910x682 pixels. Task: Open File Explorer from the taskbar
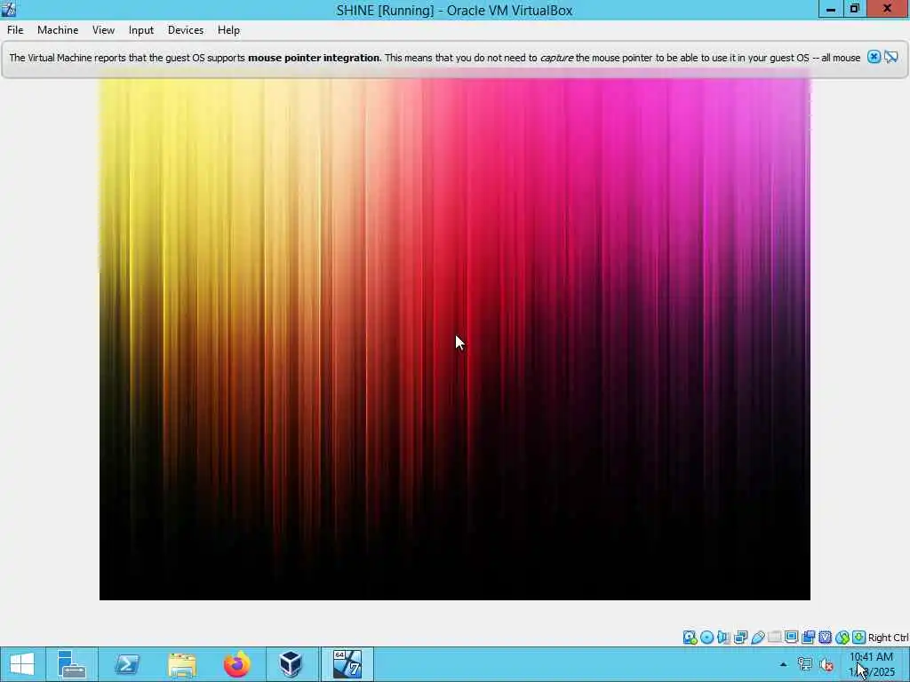click(181, 664)
